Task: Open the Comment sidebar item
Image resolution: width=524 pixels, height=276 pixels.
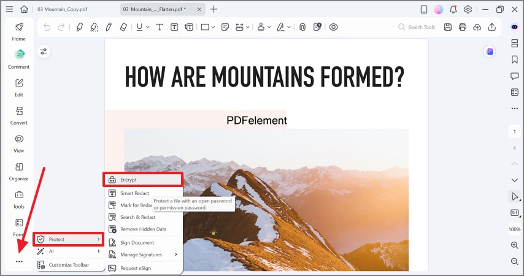Action: pyautogui.click(x=18, y=59)
